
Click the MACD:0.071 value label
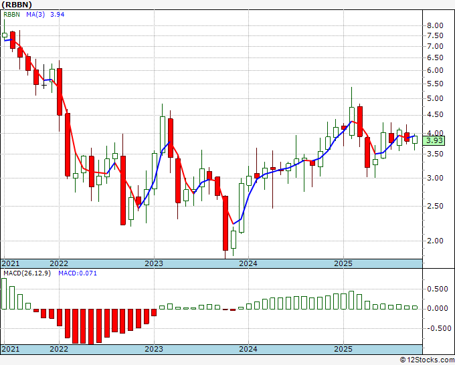(78, 273)
